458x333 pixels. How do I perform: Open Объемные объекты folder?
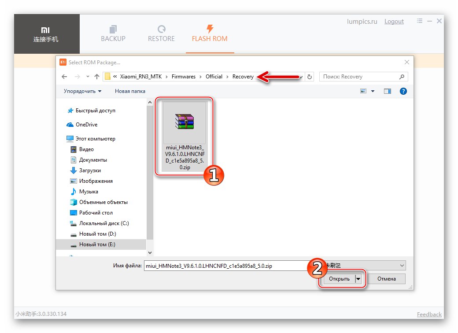[103, 202]
